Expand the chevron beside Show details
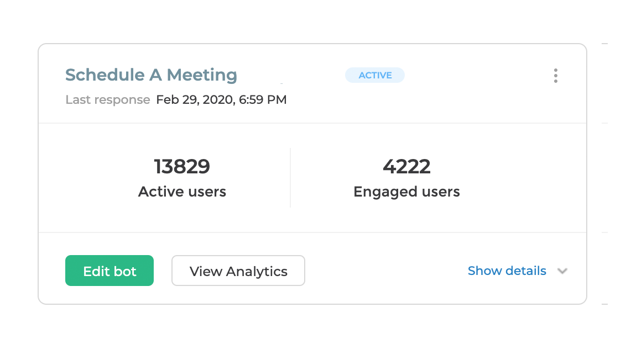Viewport: 626px width, 339px height. [562, 271]
